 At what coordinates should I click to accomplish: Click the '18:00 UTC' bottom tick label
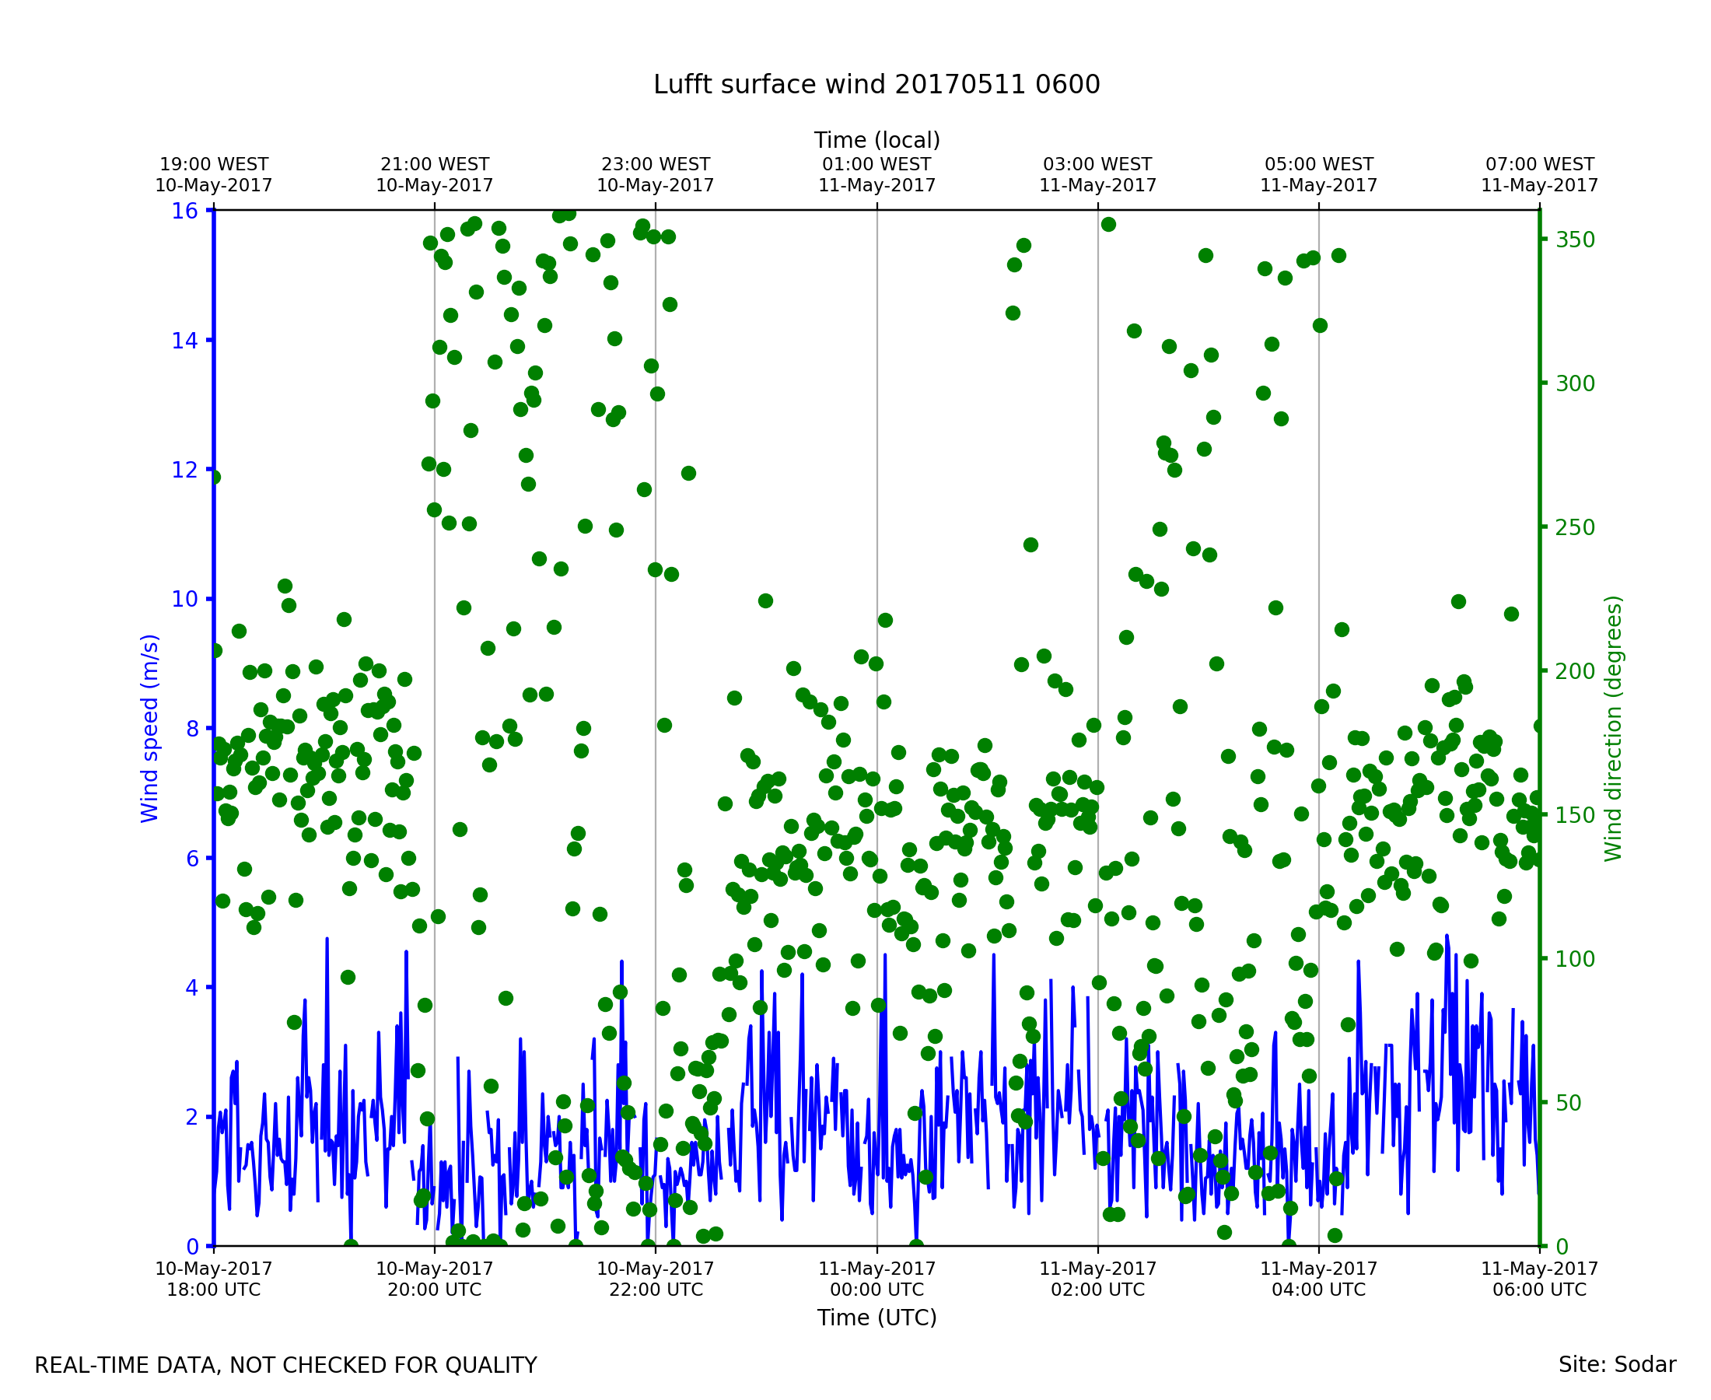(214, 1290)
